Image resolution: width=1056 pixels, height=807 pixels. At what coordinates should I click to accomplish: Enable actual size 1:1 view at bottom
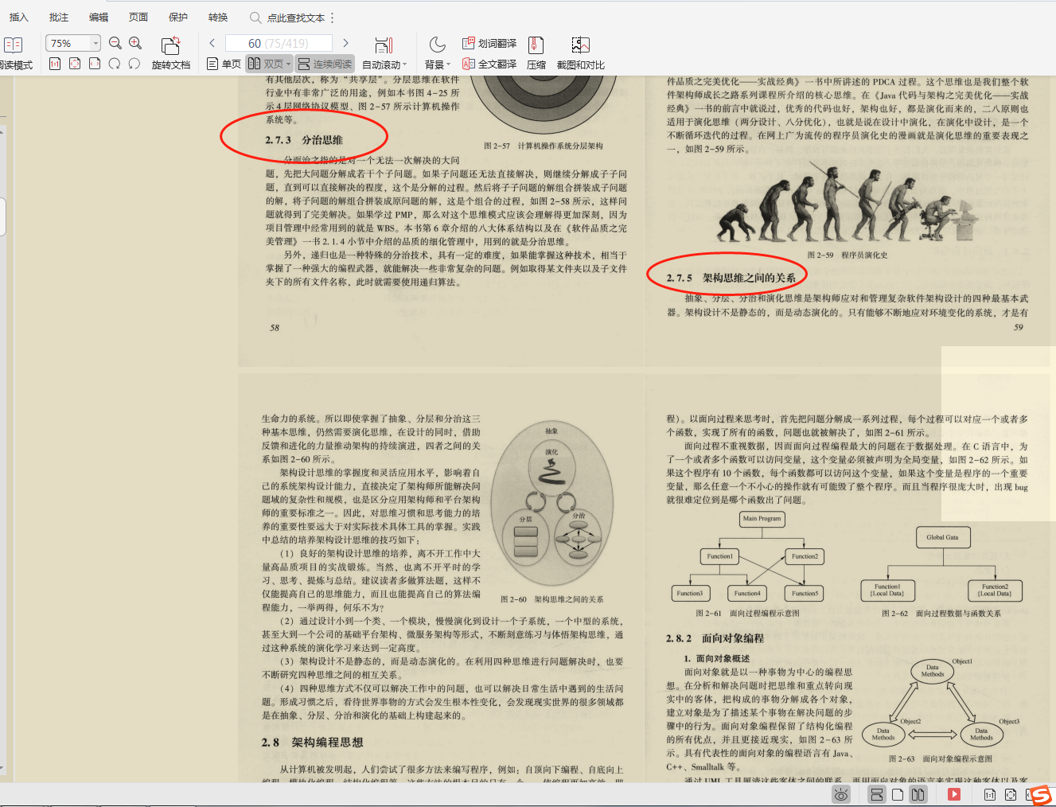pyautogui.click(x=989, y=794)
